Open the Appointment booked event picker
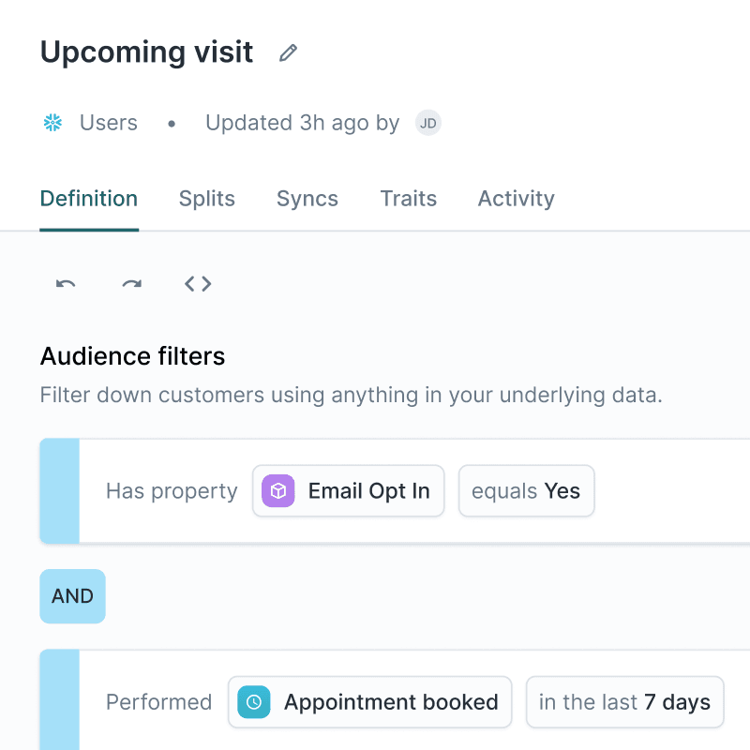Viewport: 750px width, 750px height. [x=369, y=702]
